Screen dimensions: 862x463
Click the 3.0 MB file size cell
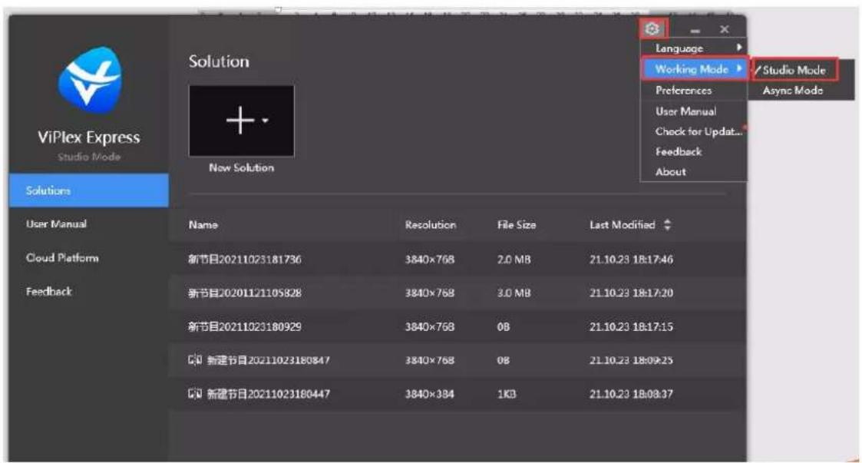pos(514,293)
